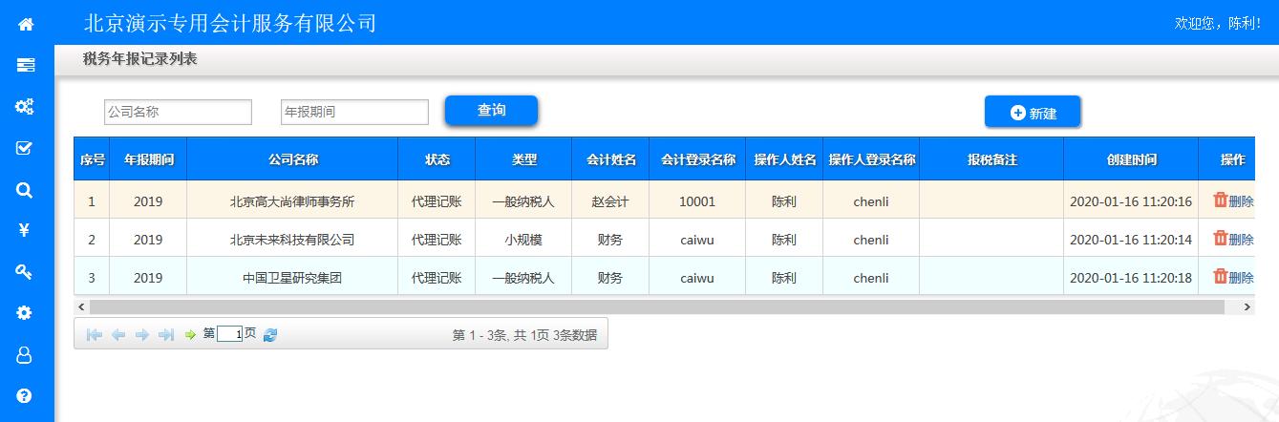Image resolution: width=1279 pixels, height=422 pixels.
Task: Click timestamp 2020-01-16 11:20:18
Action: click(1131, 278)
